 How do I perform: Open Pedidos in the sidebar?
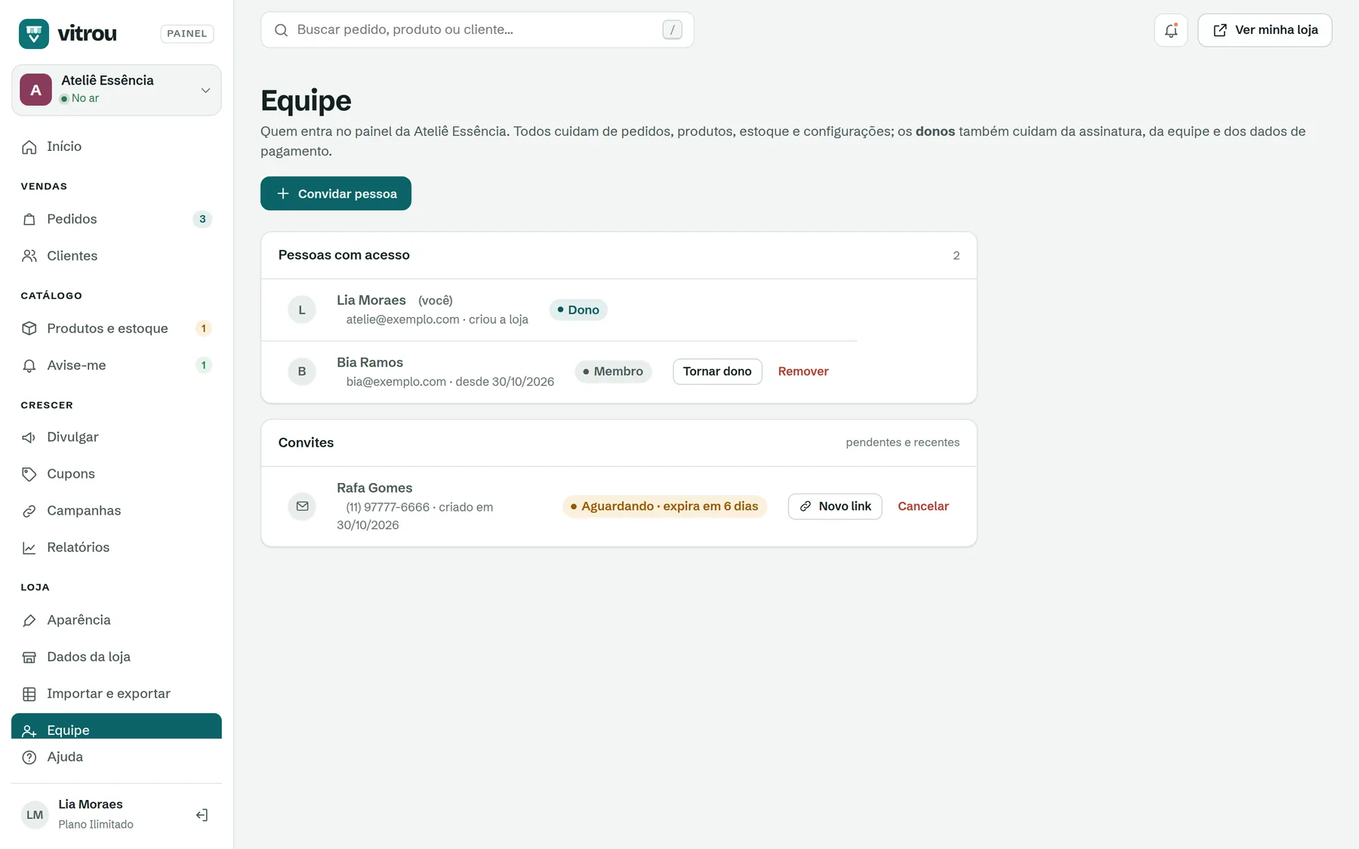pos(116,219)
